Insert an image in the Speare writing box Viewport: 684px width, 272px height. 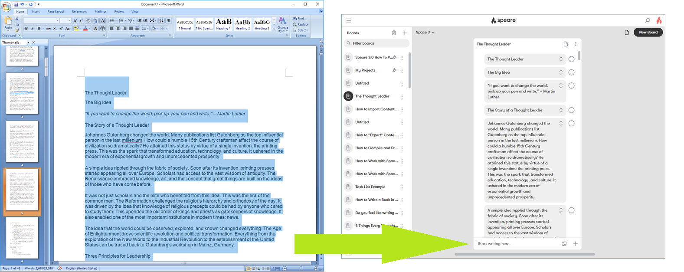pos(564,244)
